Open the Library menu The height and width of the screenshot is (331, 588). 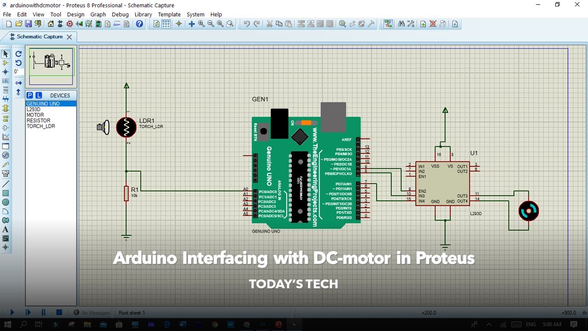coord(143,14)
